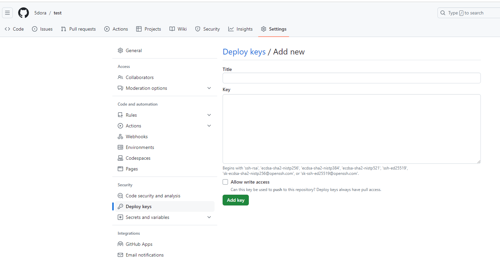
Task: Open GitHub Apps settings page
Action: pos(165,244)
